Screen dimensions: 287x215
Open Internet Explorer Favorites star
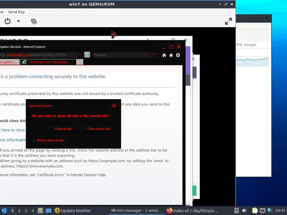click(x=171, y=55)
